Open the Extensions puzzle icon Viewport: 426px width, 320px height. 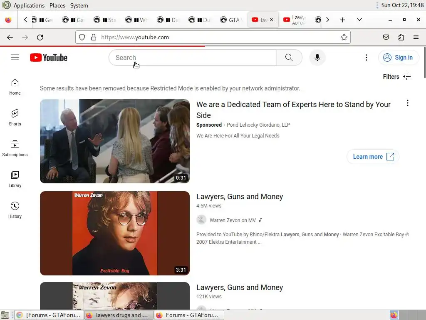401,37
